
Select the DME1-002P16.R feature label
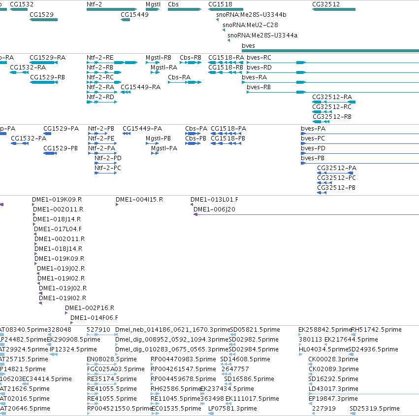(90, 308)
